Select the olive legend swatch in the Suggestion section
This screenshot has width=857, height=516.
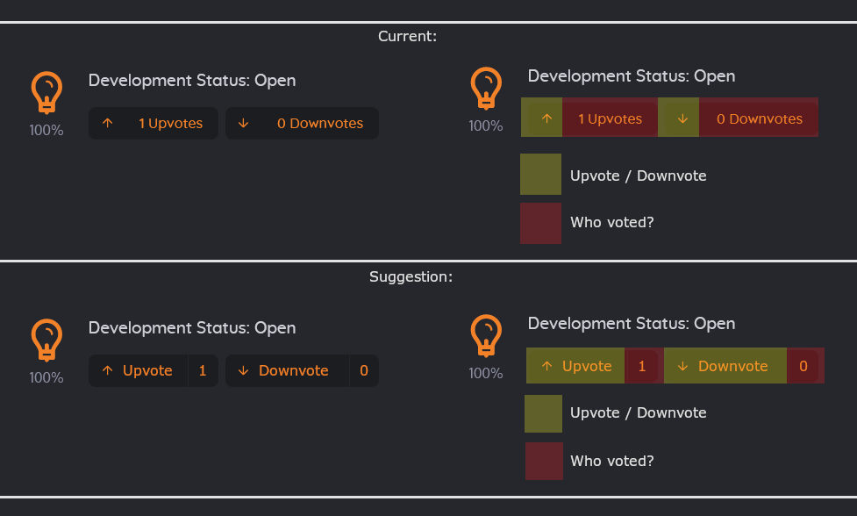pos(543,414)
